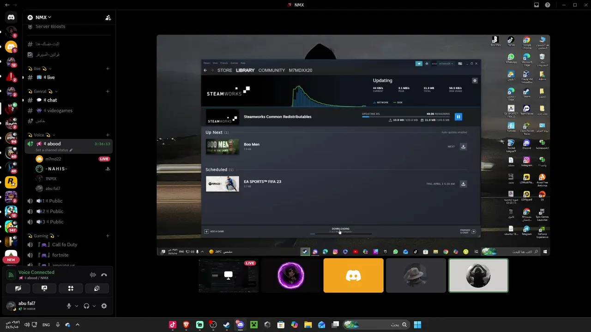Add a channel to the Genral category
Viewport: 591px width, 332px height.
tap(108, 91)
